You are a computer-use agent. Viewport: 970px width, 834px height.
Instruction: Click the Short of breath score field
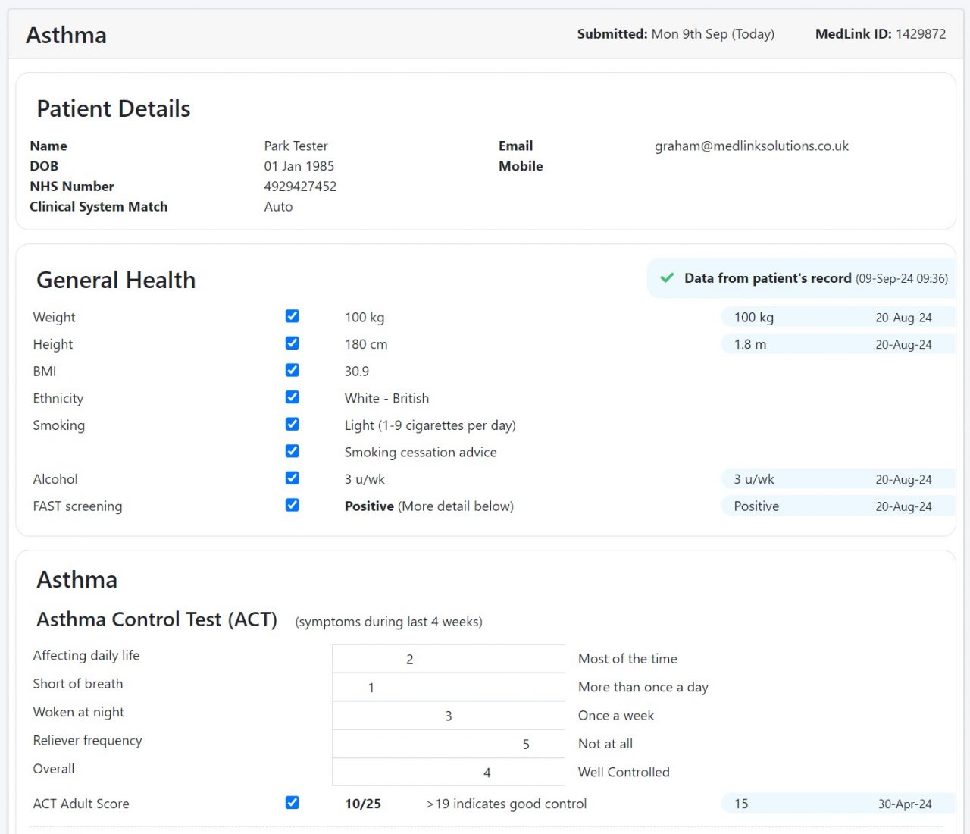(448, 687)
